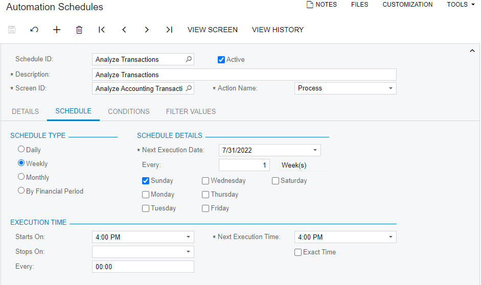Open the Next Execution Date picker
Screen dimensions: 481x285
315,150
